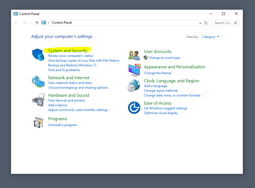Image resolution: width=255 pixels, height=188 pixels.
Task: Open View devices and printers
Action: tap(67, 100)
